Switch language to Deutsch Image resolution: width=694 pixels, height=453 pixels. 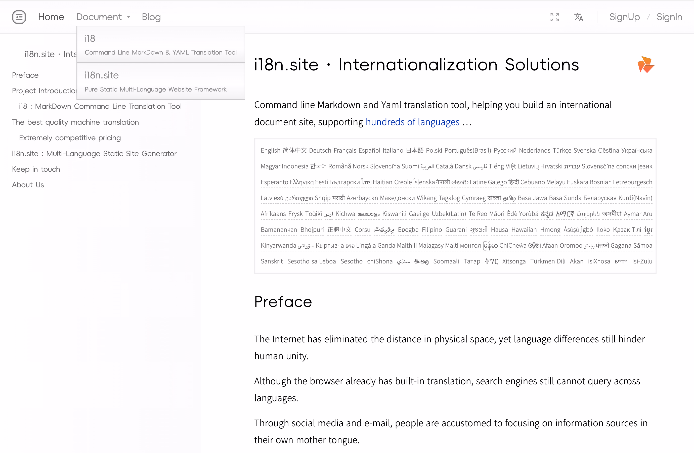tap(320, 150)
